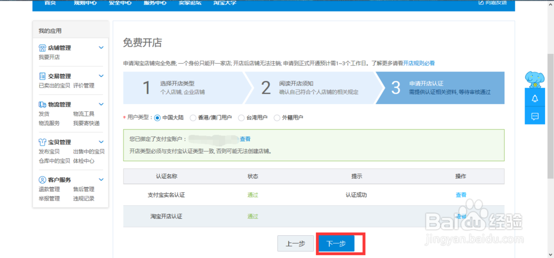Select 台湾用户 radio option
Viewport: 554px width, 258px height.
(242, 118)
